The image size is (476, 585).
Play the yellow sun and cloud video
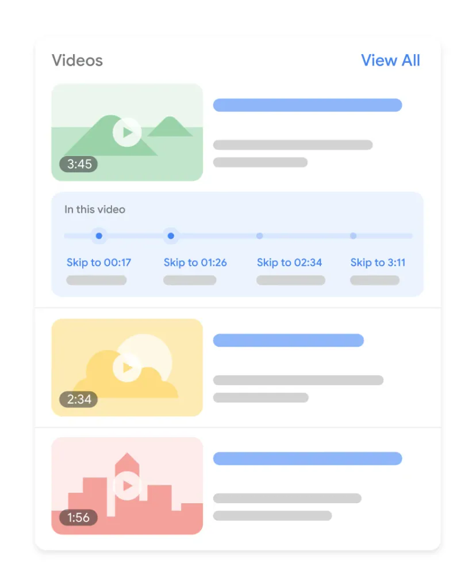[127, 367]
